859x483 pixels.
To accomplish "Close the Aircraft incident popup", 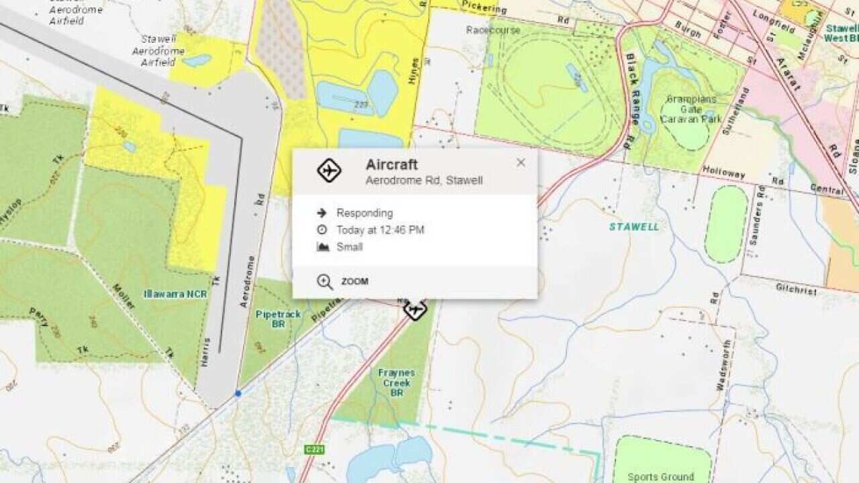I will click(521, 163).
